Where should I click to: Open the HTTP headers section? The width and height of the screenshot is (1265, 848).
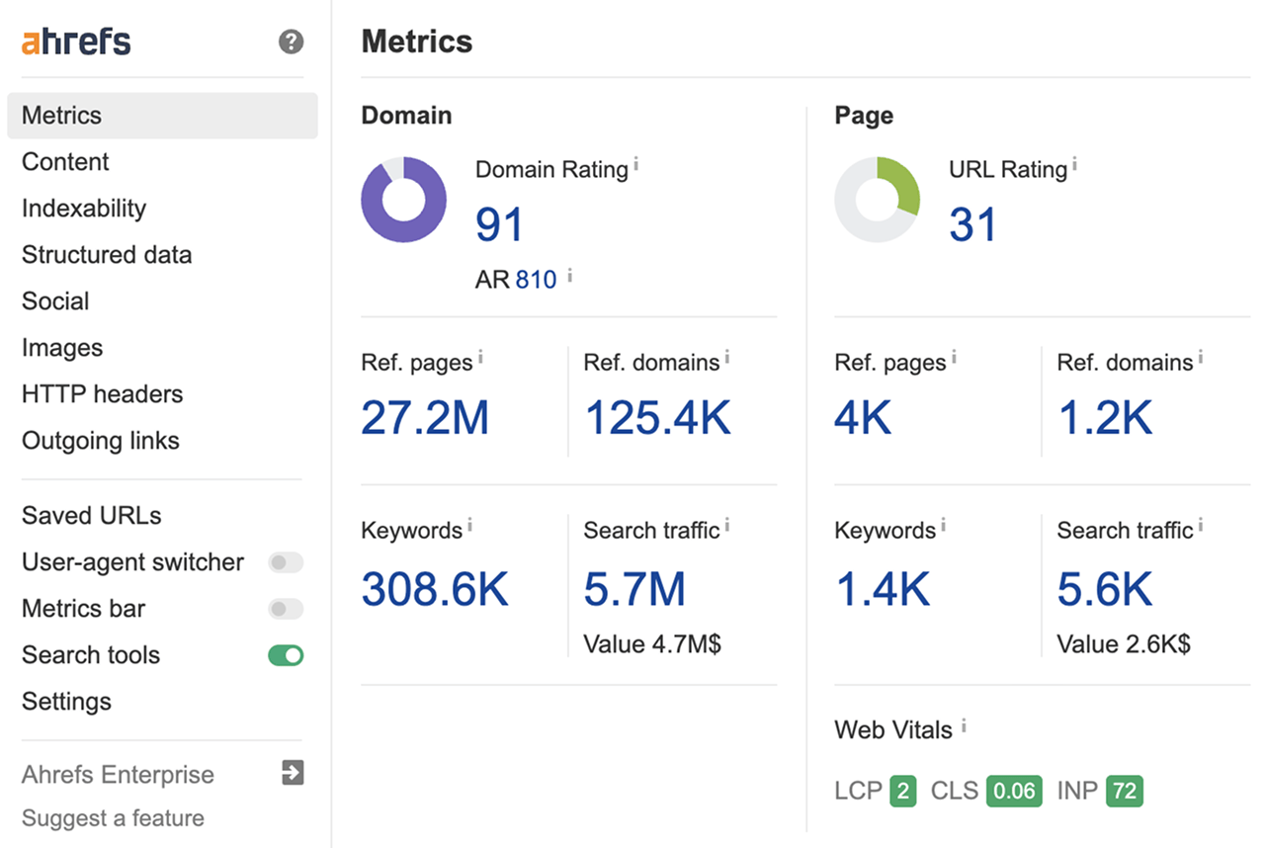click(102, 393)
